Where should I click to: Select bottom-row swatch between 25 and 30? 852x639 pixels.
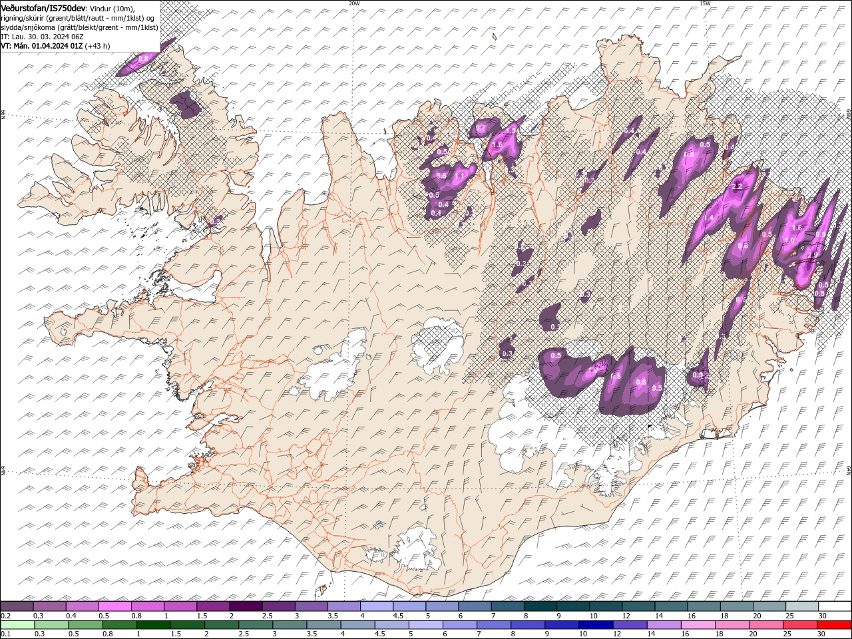click(x=799, y=625)
